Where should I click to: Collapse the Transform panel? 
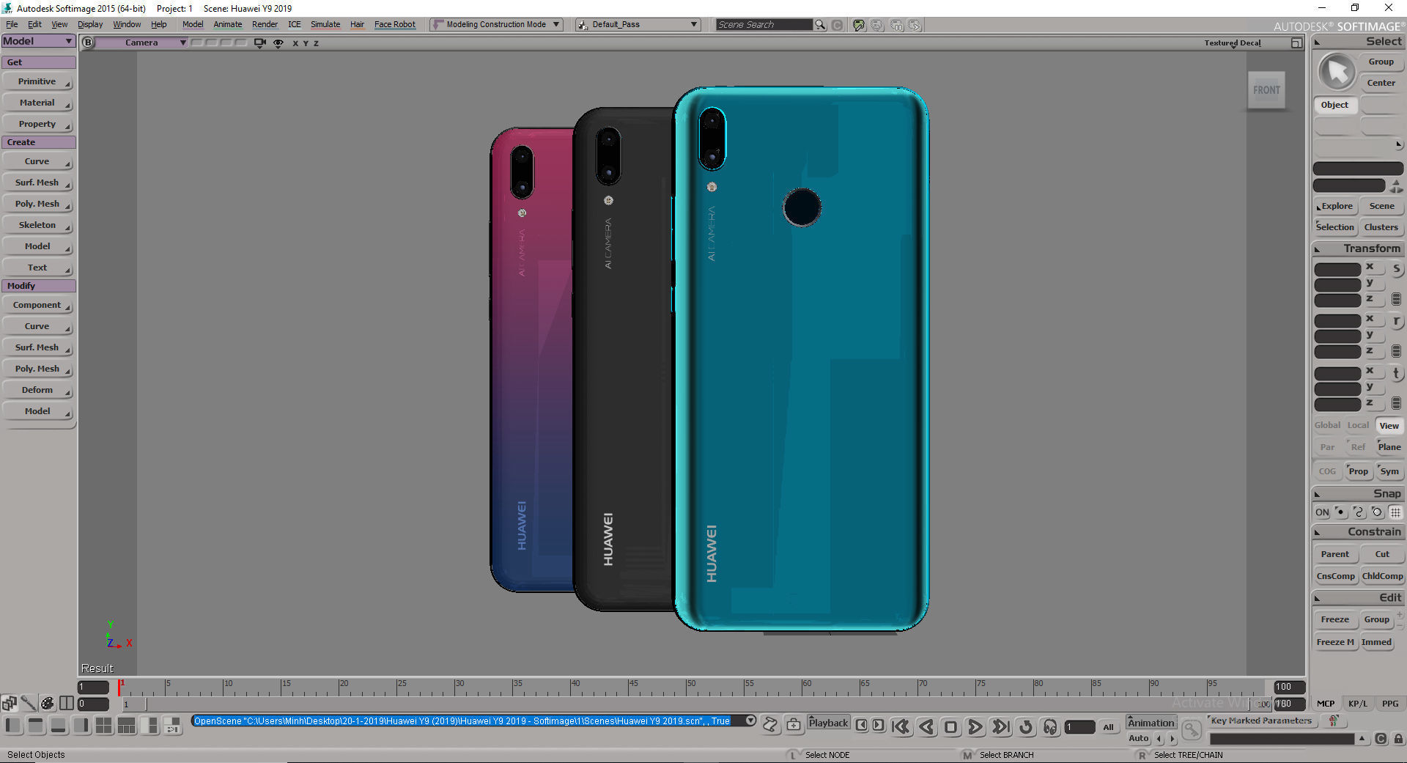pyautogui.click(x=1317, y=249)
